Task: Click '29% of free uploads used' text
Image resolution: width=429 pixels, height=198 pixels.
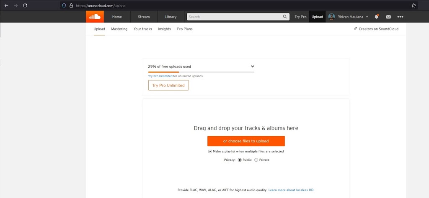Action: [170, 66]
